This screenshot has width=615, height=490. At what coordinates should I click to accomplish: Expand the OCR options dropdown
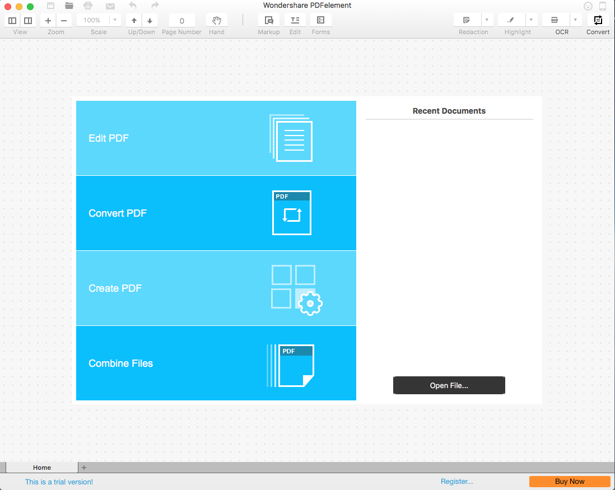(x=575, y=20)
